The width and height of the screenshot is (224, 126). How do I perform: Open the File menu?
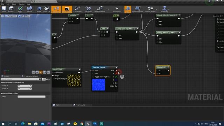click(x=2, y=4)
